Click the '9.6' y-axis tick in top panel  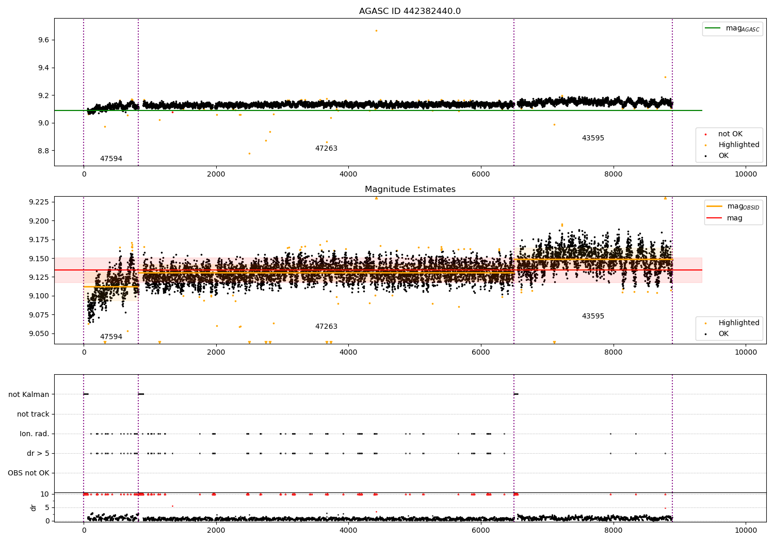coord(44,40)
